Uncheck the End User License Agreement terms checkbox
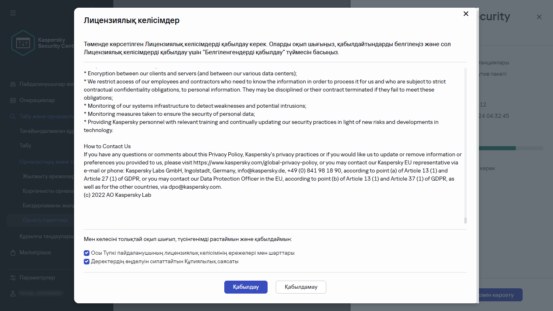This screenshot has width=553, height=311. pos(87,253)
